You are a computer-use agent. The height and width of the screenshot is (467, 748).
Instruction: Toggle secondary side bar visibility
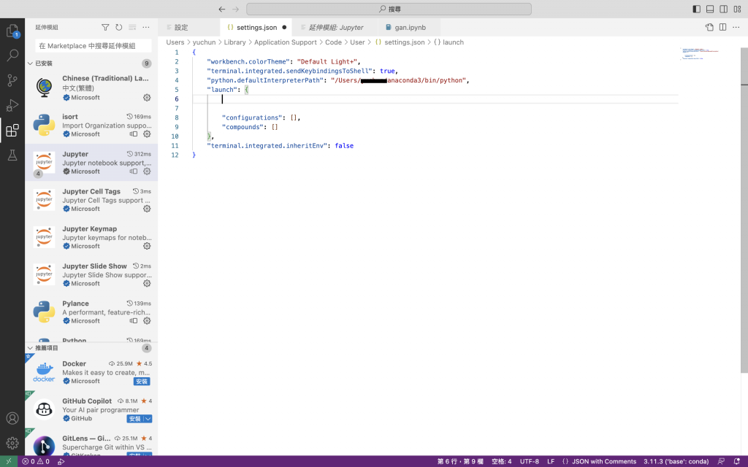tap(724, 9)
